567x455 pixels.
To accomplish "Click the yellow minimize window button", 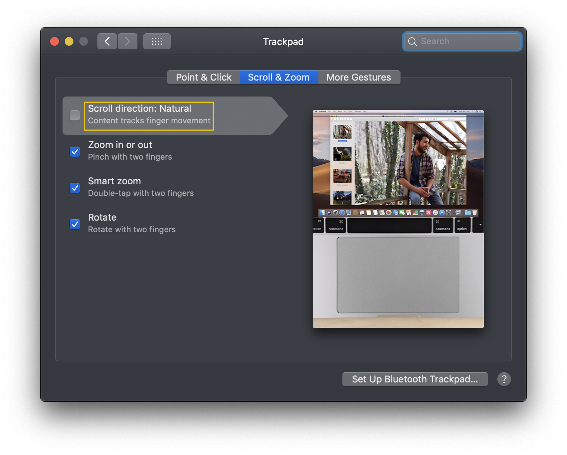I will 69,41.
